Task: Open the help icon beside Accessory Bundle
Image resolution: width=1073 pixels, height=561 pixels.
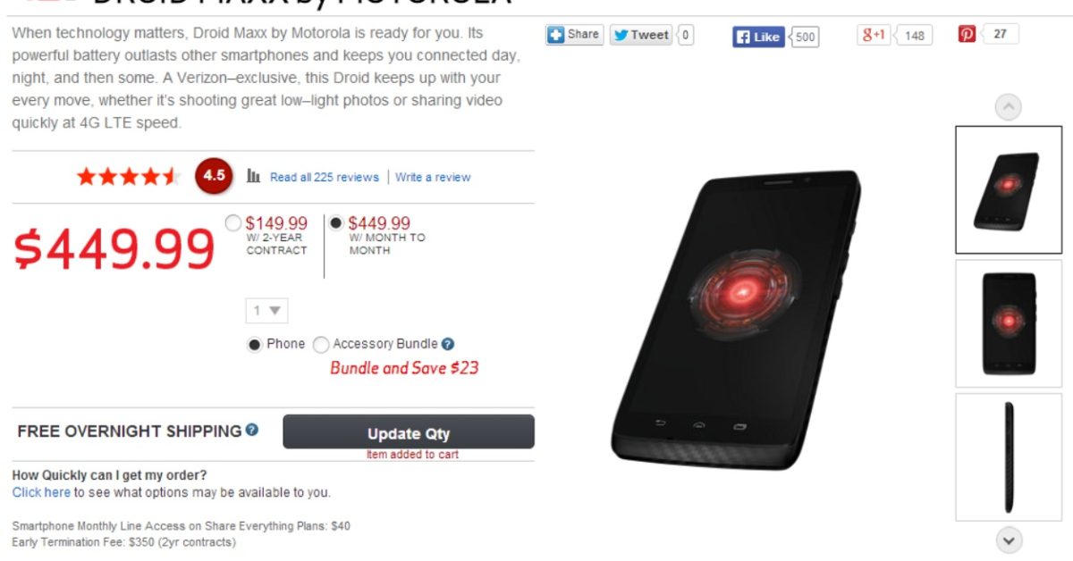Action: (x=448, y=344)
